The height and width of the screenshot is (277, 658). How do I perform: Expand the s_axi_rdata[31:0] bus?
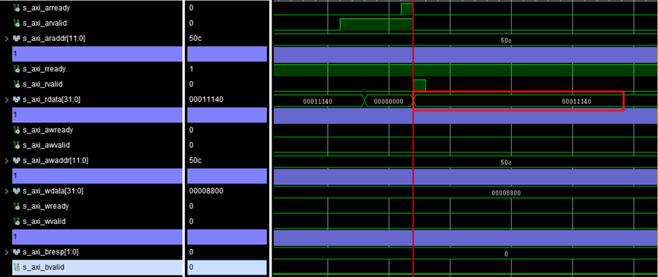coord(6,99)
